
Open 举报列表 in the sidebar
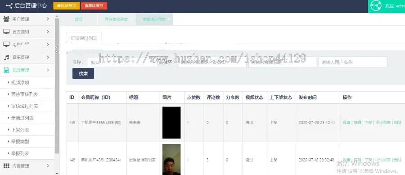click(20, 153)
